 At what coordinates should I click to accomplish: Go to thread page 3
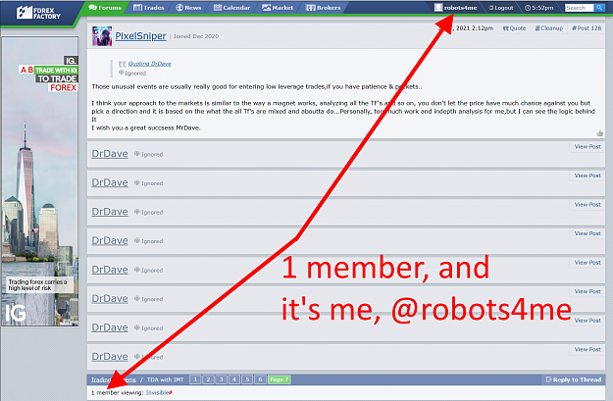point(222,379)
